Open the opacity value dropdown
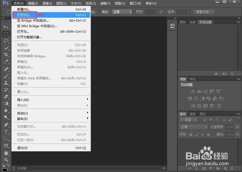 coord(237,127)
